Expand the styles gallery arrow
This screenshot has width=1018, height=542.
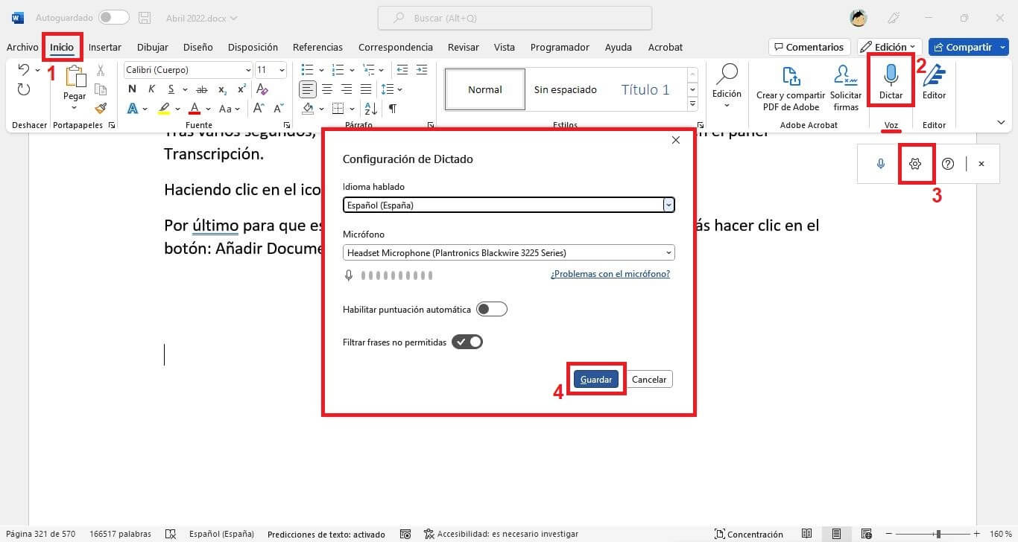click(692, 106)
